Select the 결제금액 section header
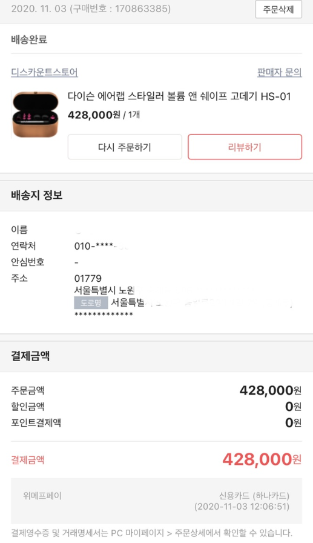313x543 pixels. pos(30,356)
